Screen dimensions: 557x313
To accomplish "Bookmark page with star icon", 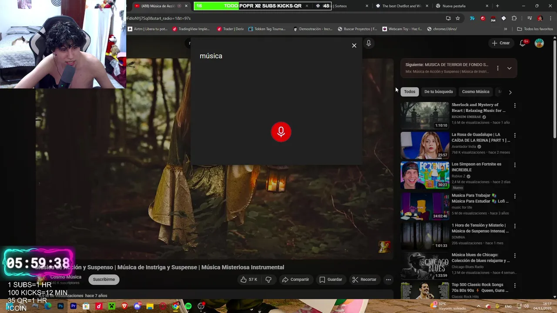I will (x=458, y=18).
